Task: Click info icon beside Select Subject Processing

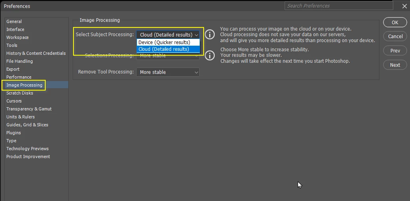Action: [210, 34]
